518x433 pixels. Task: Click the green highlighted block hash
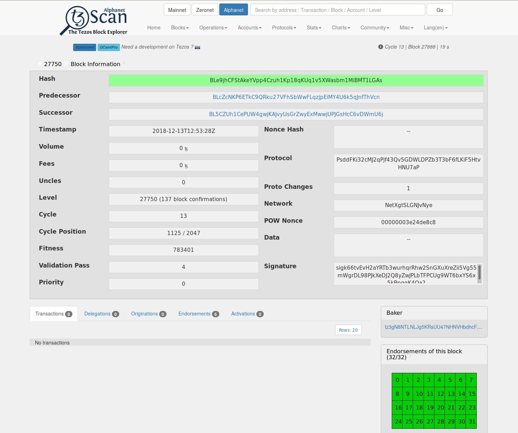(x=296, y=80)
